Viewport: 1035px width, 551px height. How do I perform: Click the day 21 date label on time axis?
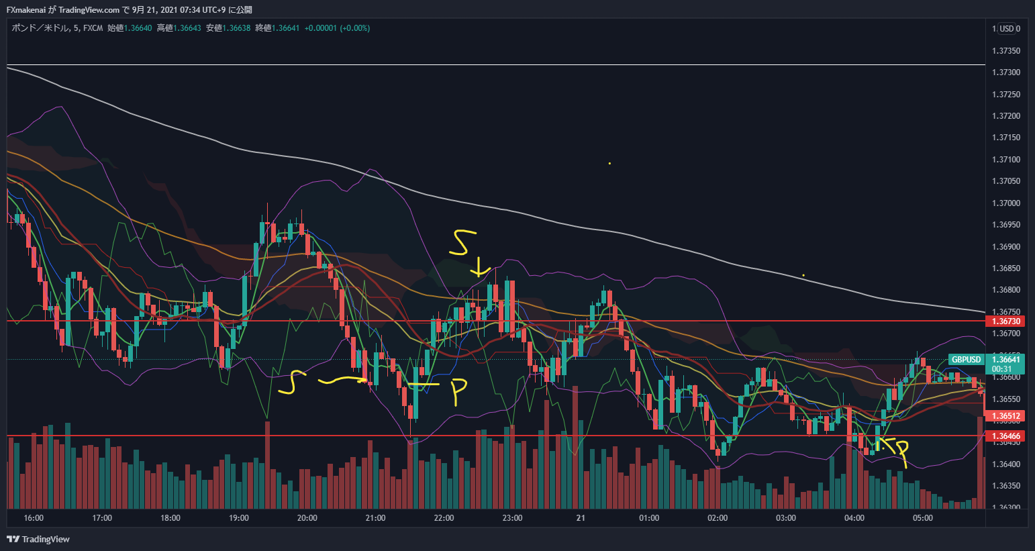click(581, 518)
